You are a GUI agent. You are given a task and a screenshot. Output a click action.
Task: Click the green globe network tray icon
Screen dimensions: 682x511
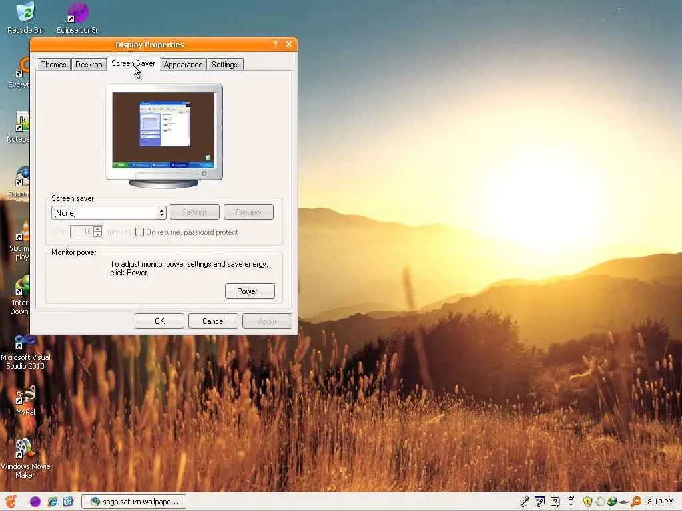(x=612, y=502)
